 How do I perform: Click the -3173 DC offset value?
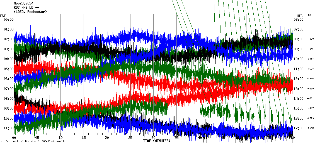[310, 69]
